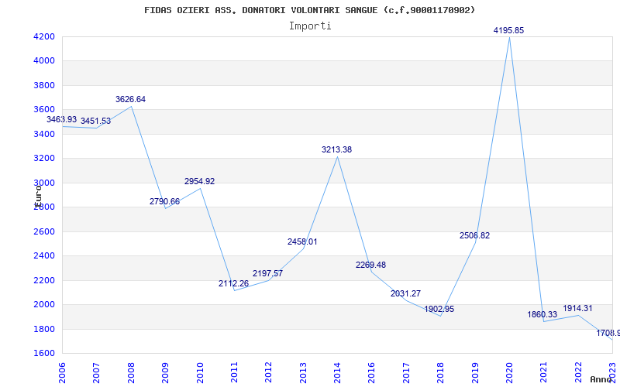620x387 pixels.
Task: Select the 2790.66 data label
Action: coord(164,201)
